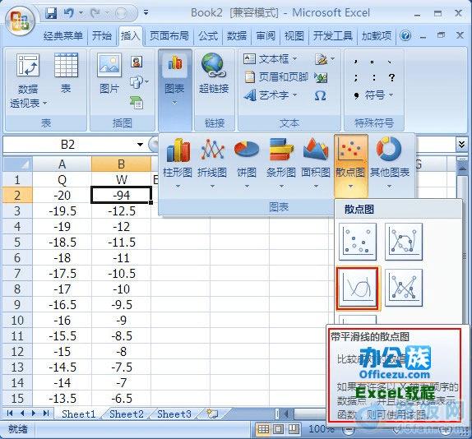
Task: Choose scatter with smooth lines and markers
Action: coord(404,242)
